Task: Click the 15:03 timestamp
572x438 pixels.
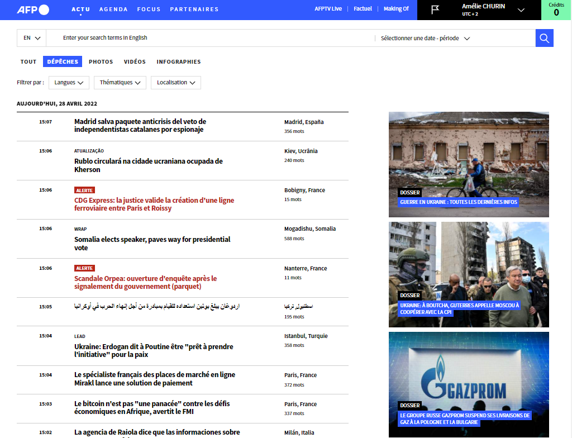Action: pyautogui.click(x=46, y=404)
